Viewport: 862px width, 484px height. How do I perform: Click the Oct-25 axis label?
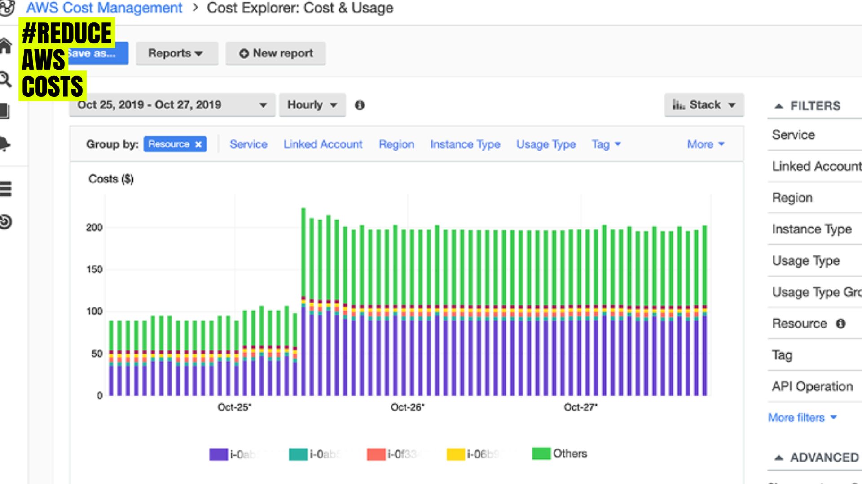[234, 407]
